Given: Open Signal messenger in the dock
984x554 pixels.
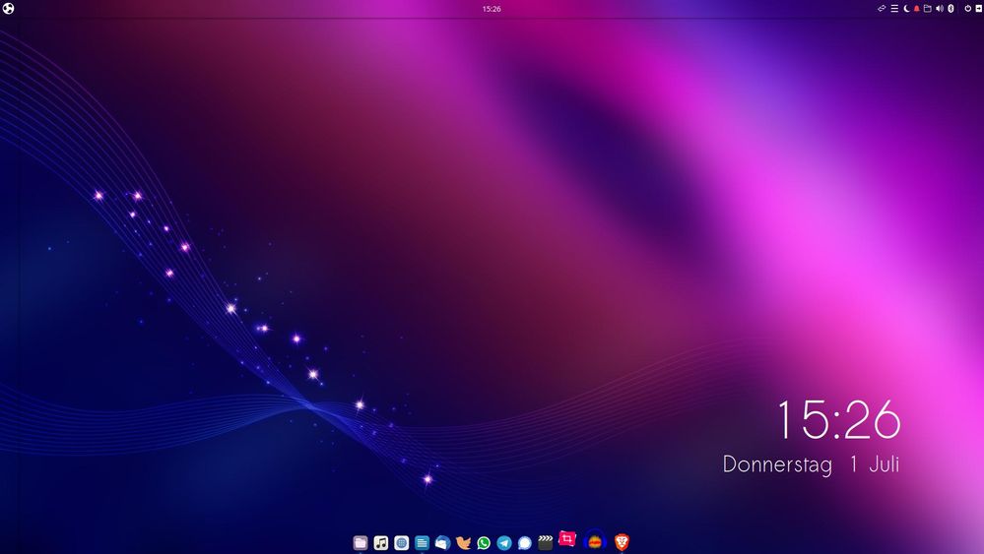Looking at the screenshot, I should 525,542.
